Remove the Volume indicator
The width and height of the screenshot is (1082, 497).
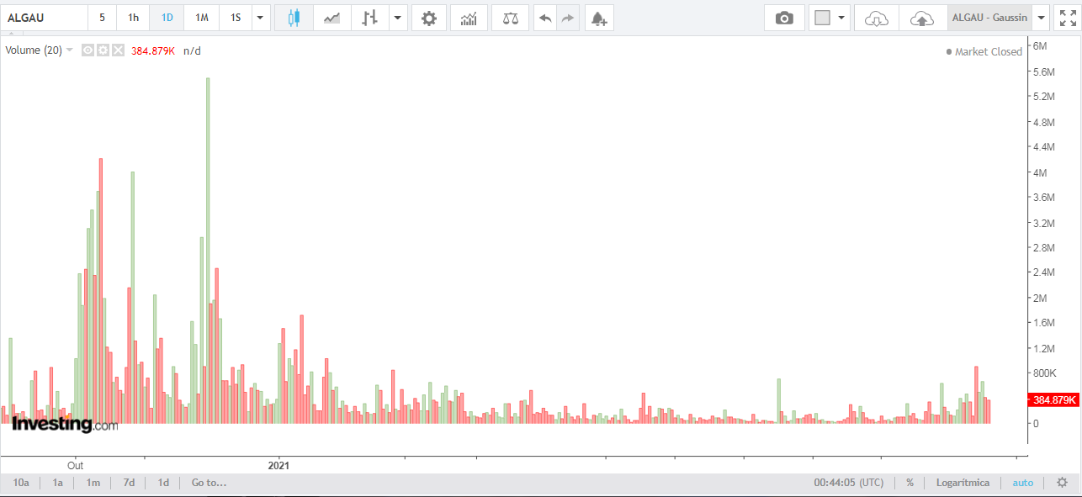(118, 50)
